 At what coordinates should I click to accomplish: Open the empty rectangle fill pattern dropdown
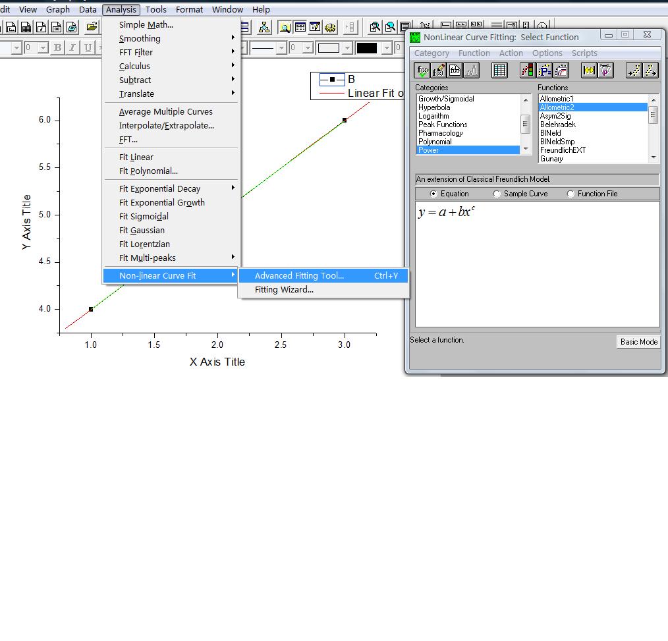347,47
